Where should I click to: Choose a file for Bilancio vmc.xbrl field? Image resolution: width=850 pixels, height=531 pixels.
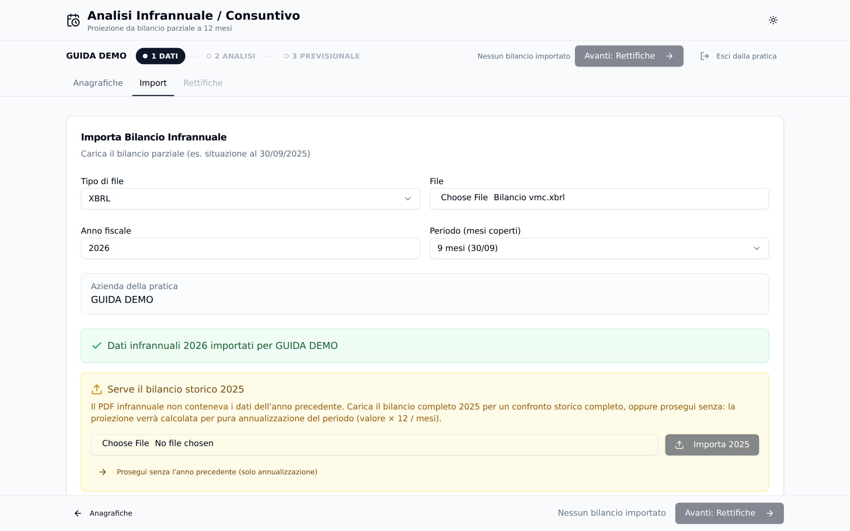point(599,199)
